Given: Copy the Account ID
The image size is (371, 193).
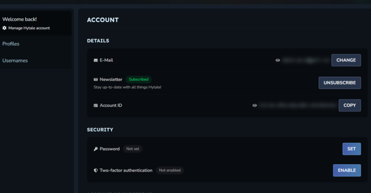Looking at the screenshot, I should (349, 105).
